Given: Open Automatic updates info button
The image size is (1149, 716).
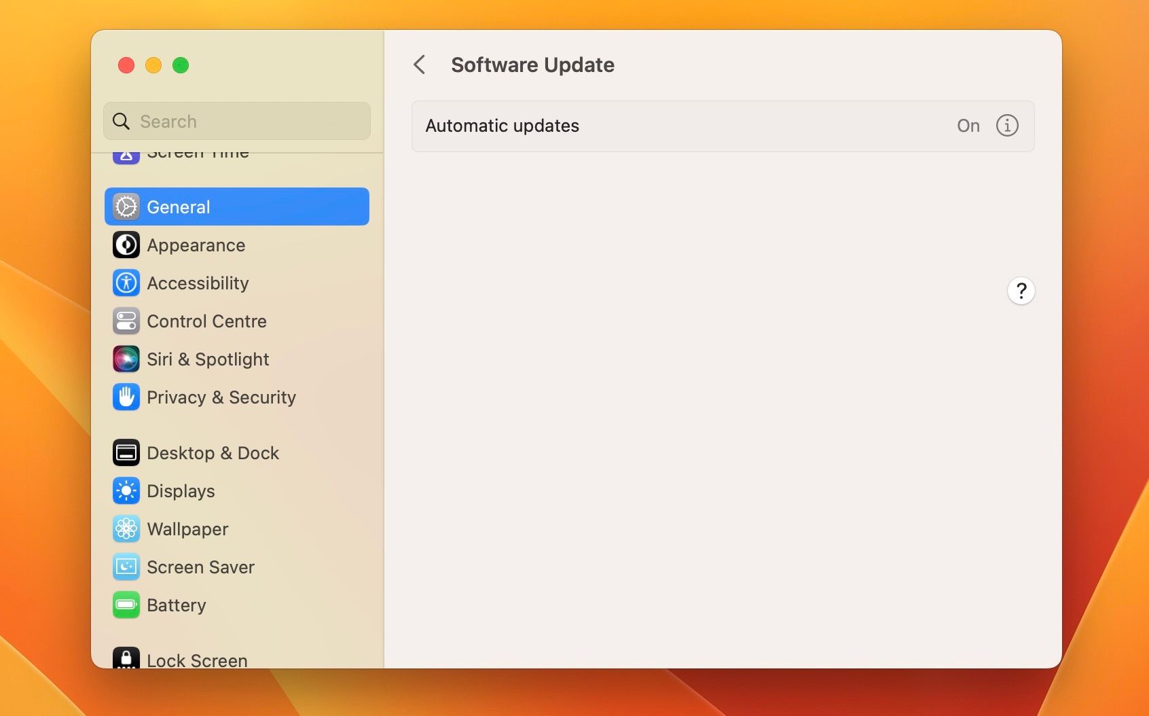Looking at the screenshot, I should (x=1006, y=126).
